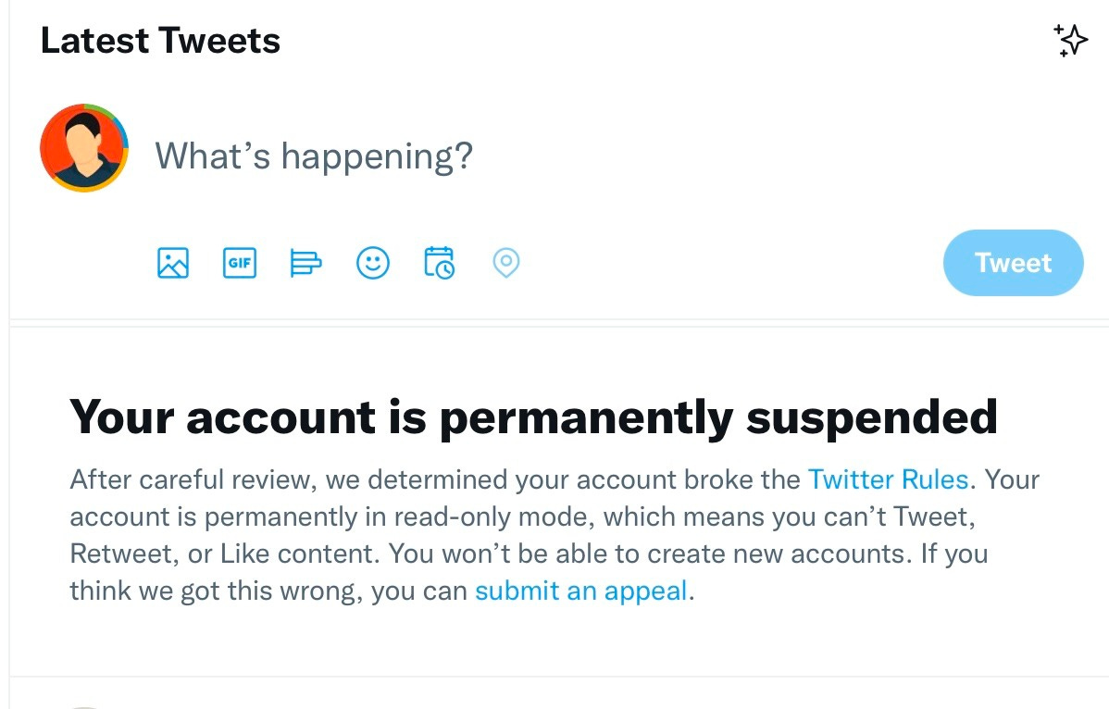The width and height of the screenshot is (1109, 709).
Task: Open the GIF picker
Action: click(x=240, y=263)
